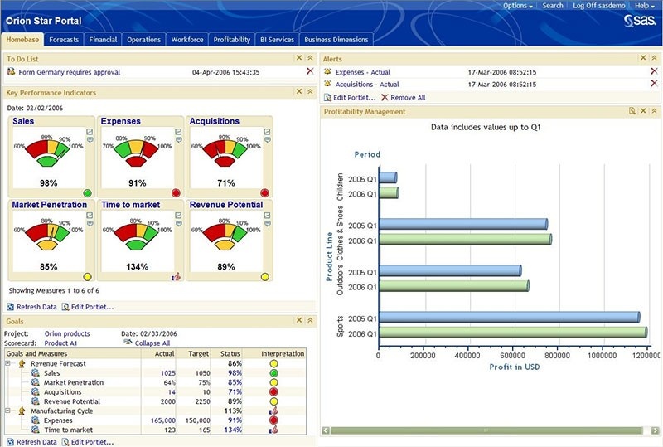
Task: Click the Expenses actual value 165,000
Action: [x=163, y=420]
